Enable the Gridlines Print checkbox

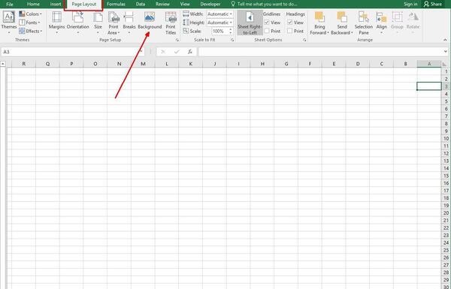267,31
